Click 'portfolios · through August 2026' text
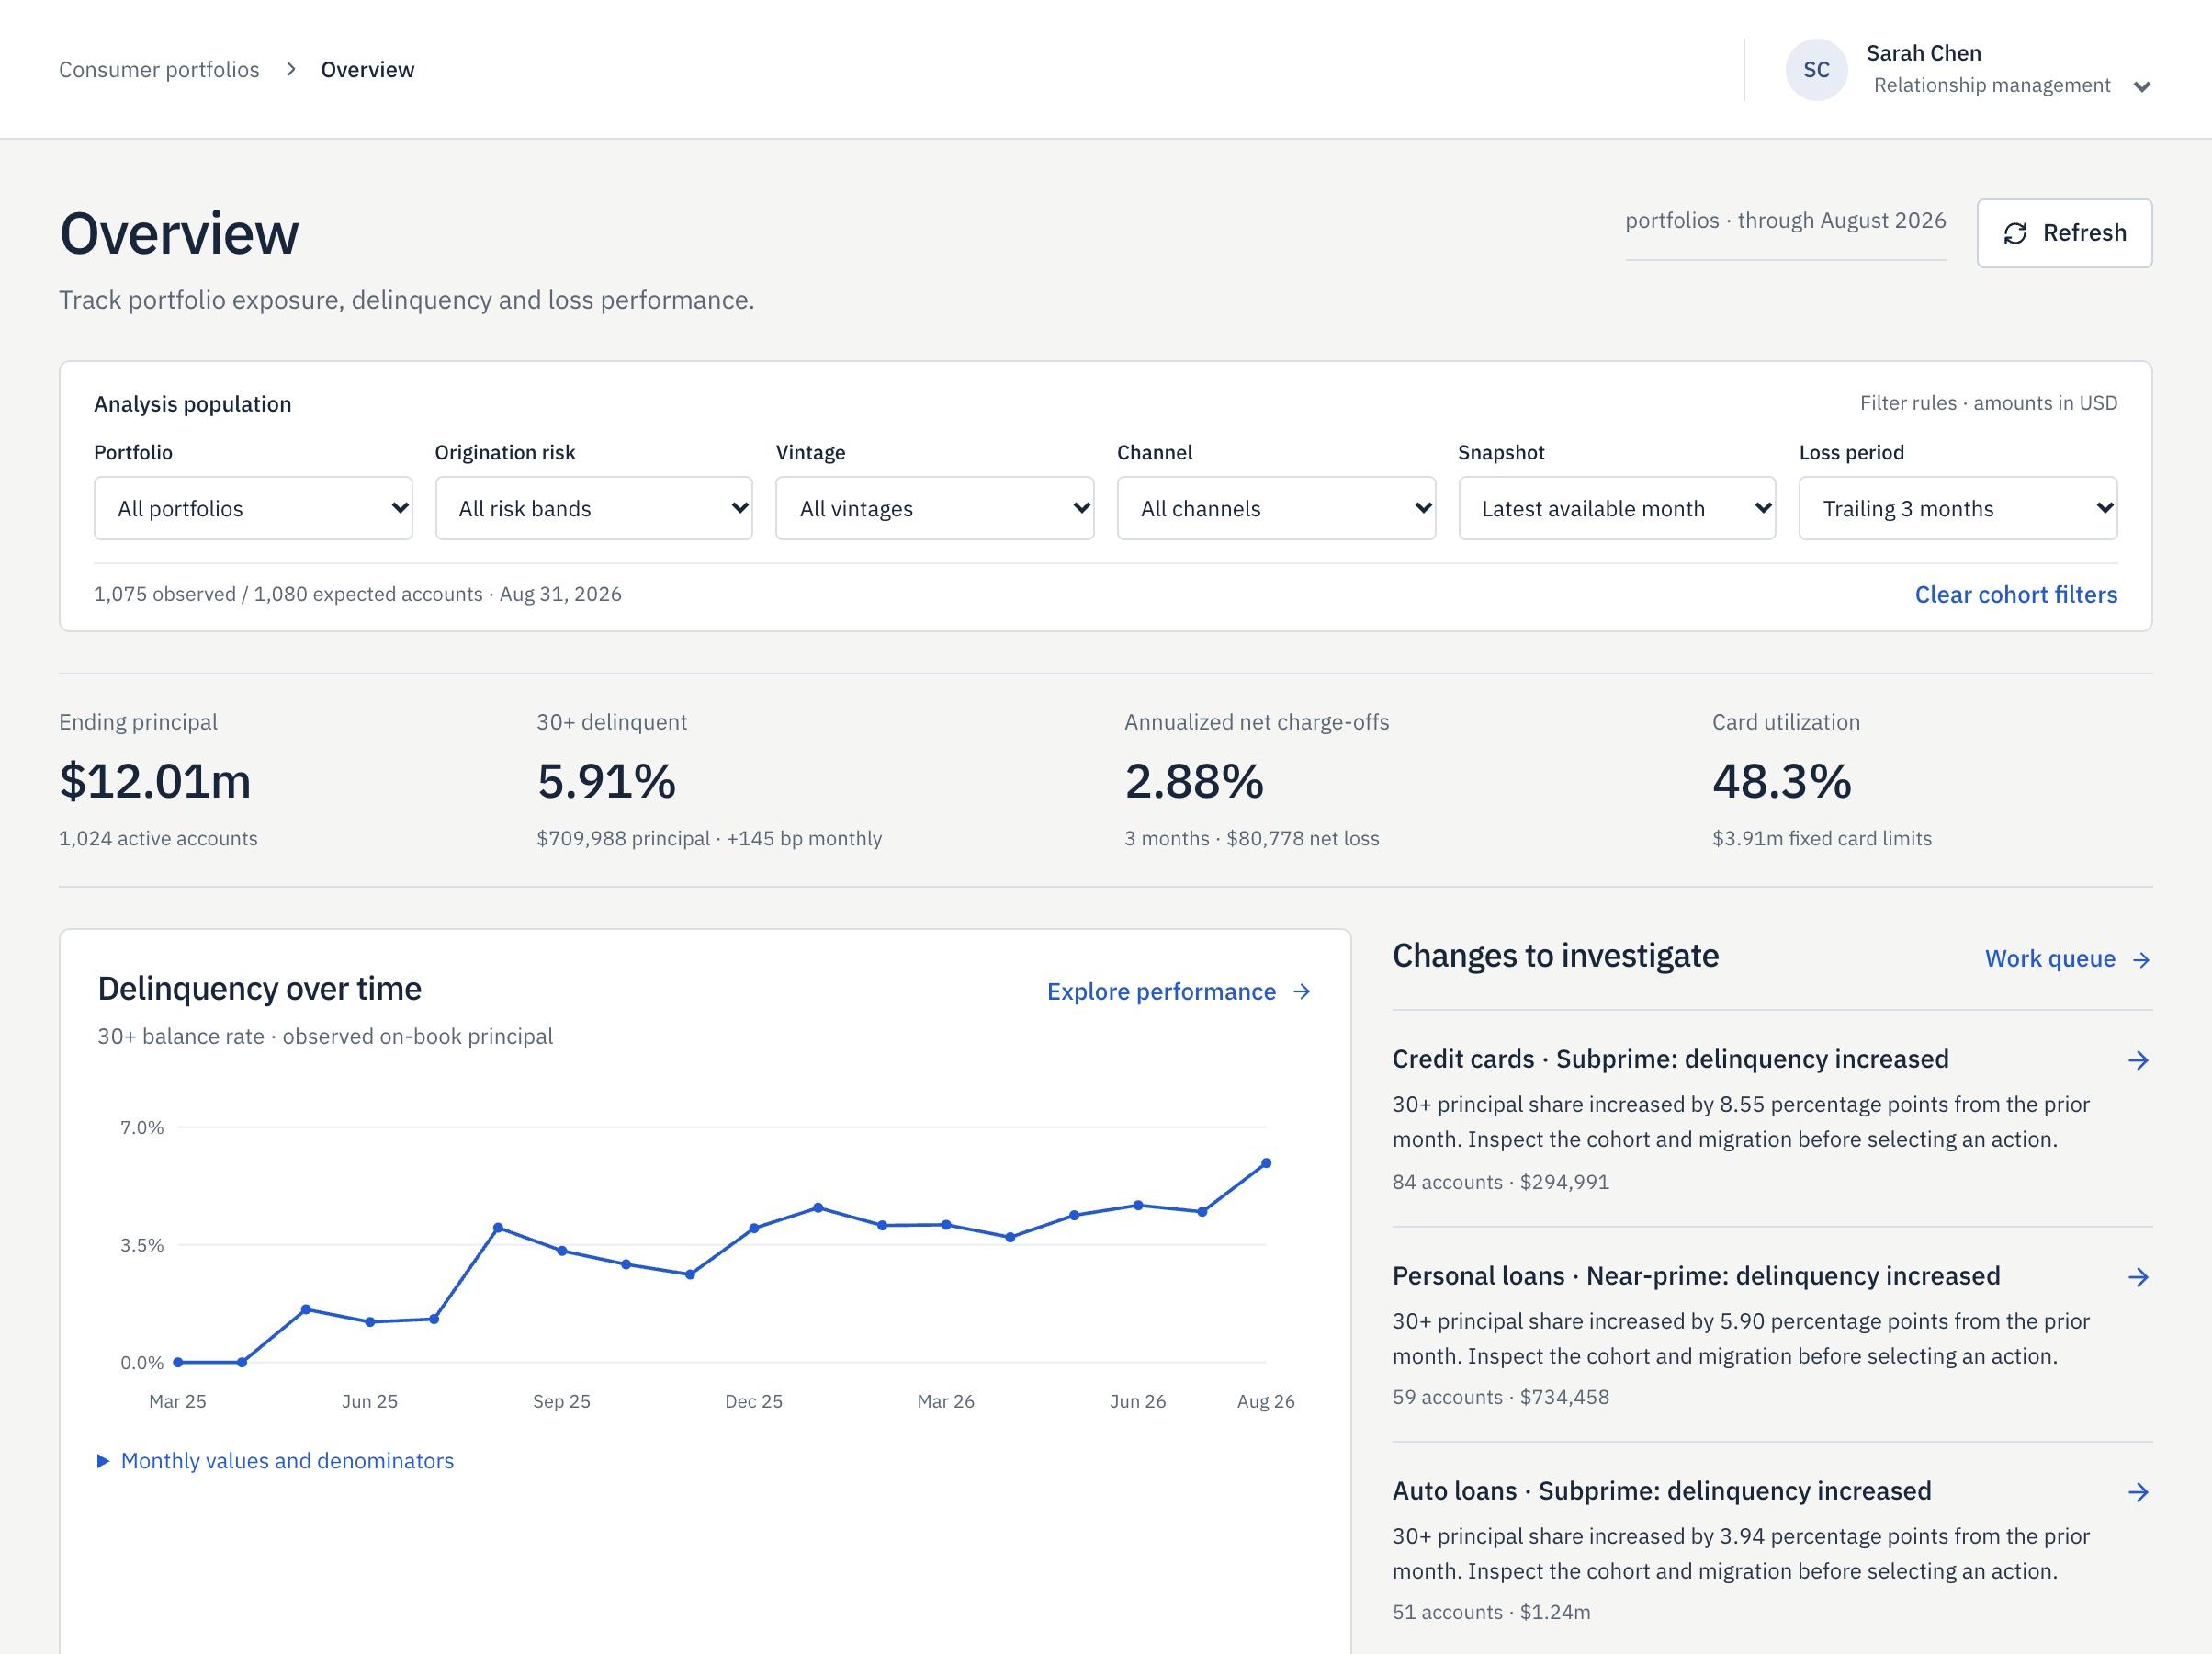This screenshot has width=2212, height=1654. click(1785, 221)
